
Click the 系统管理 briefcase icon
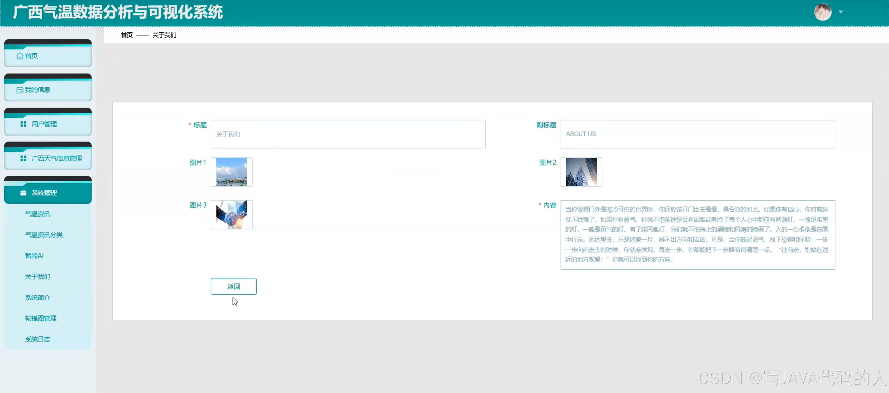pos(23,193)
